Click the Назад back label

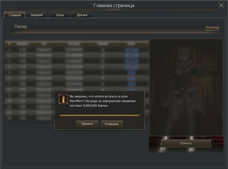pyautogui.click(x=21, y=27)
